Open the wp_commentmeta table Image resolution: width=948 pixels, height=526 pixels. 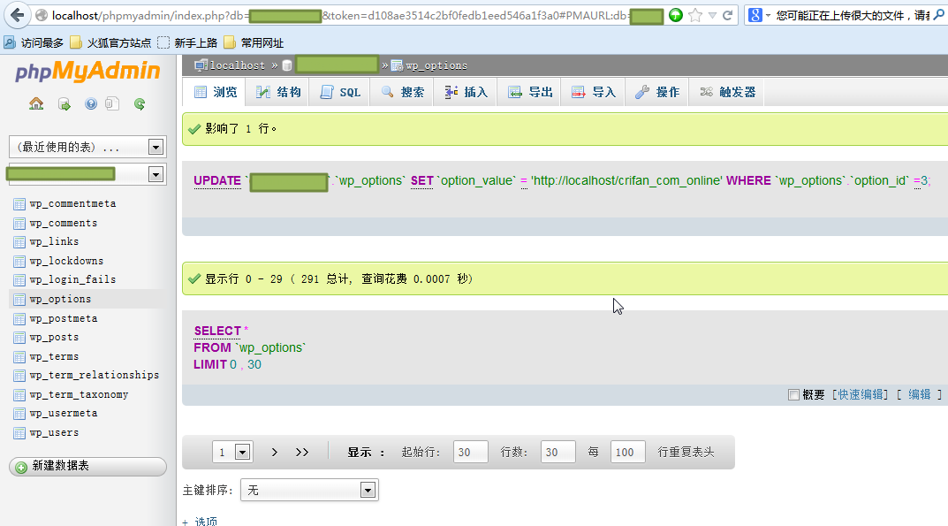(72, 204)
